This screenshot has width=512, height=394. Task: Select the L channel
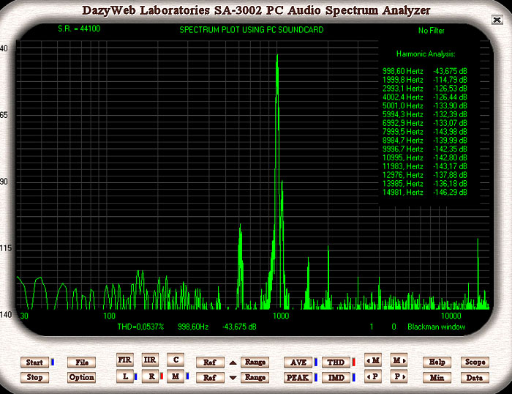pos(125,376)
